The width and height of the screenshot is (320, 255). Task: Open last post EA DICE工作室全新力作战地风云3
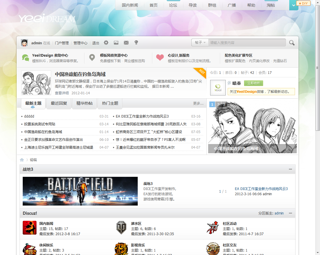click(261, 189)
